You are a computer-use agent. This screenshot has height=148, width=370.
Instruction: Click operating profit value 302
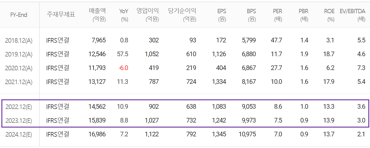pos(154,40)
